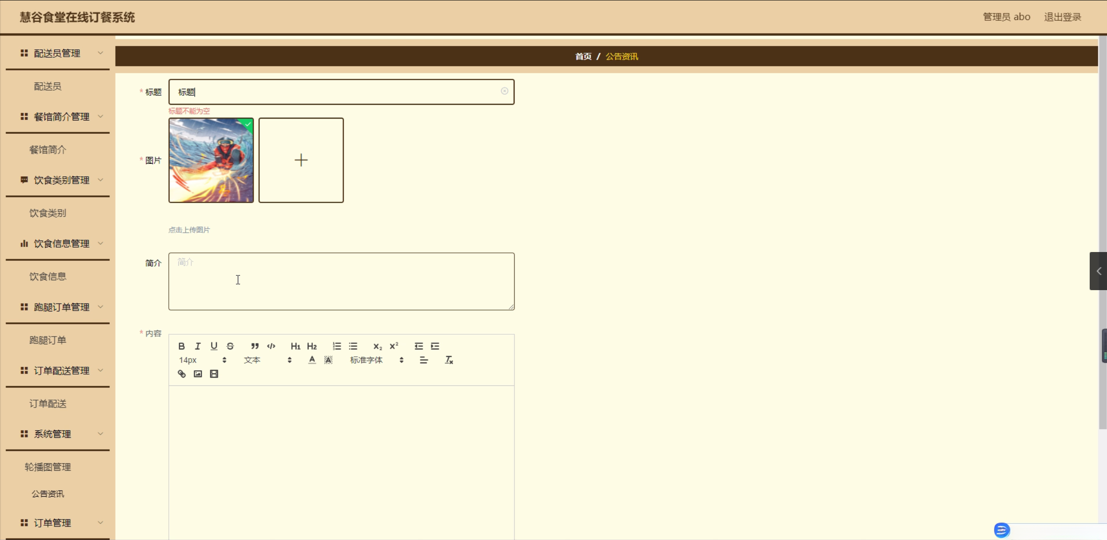
Task: Insert a code block in editor
Action: click(x=271, y=346)
